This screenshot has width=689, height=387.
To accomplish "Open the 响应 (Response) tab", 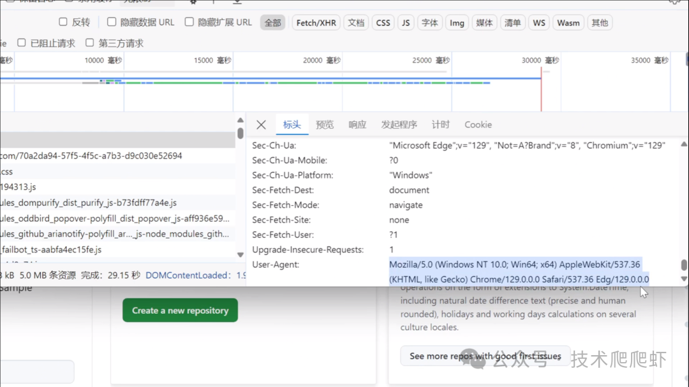I will [357, 125].
